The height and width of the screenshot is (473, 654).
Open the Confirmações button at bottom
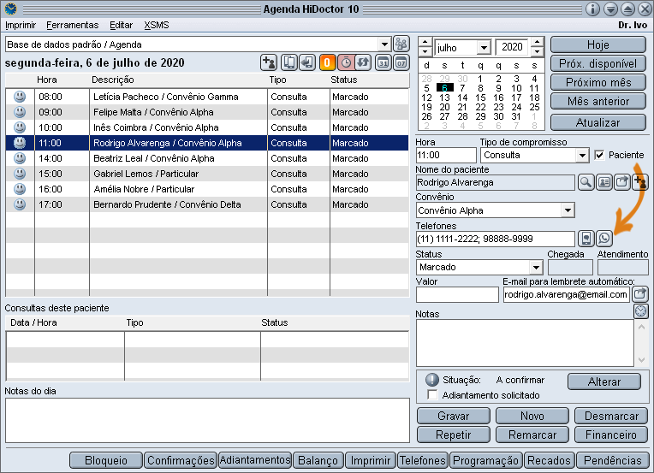[181, 460]
